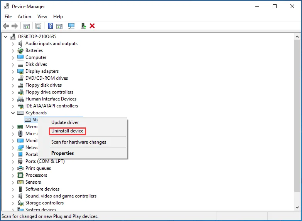
Task: Open the Properties toolbar icon
Action: (38, 26)
